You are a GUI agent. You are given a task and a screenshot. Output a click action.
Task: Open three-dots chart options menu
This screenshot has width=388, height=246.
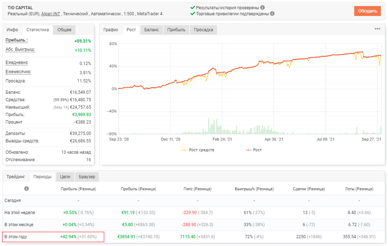coord(377,29)
